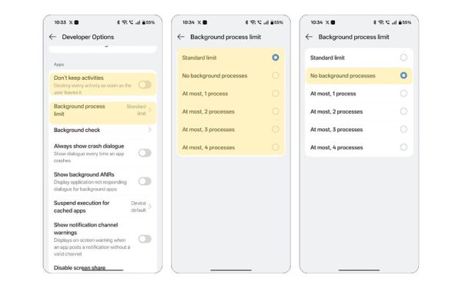Viewport: 462px width, 288px height.
Task: Toggle the Don't keep activities switch
Action: pos(145,85)
